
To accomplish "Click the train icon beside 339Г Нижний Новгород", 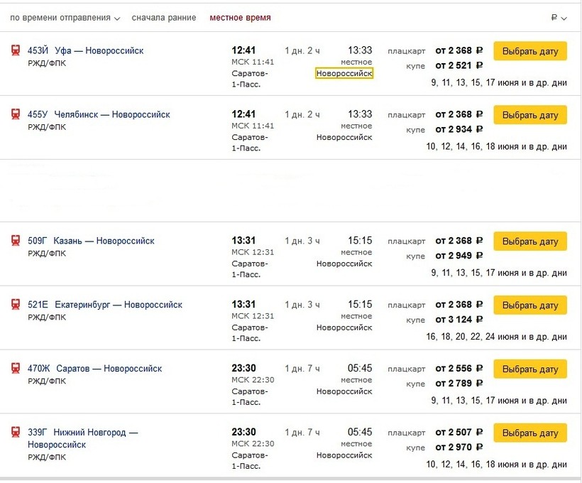I will click(x=16, y=433).
